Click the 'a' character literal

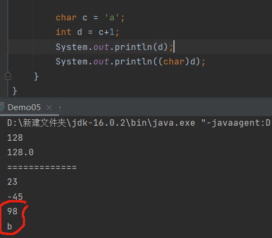click(x=112, y=18)
